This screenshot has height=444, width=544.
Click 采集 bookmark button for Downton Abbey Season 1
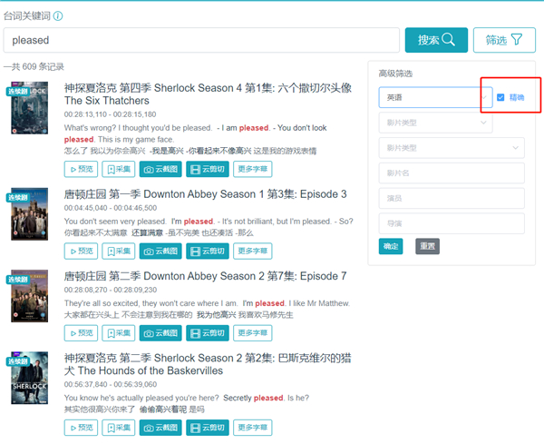[118, 252]
